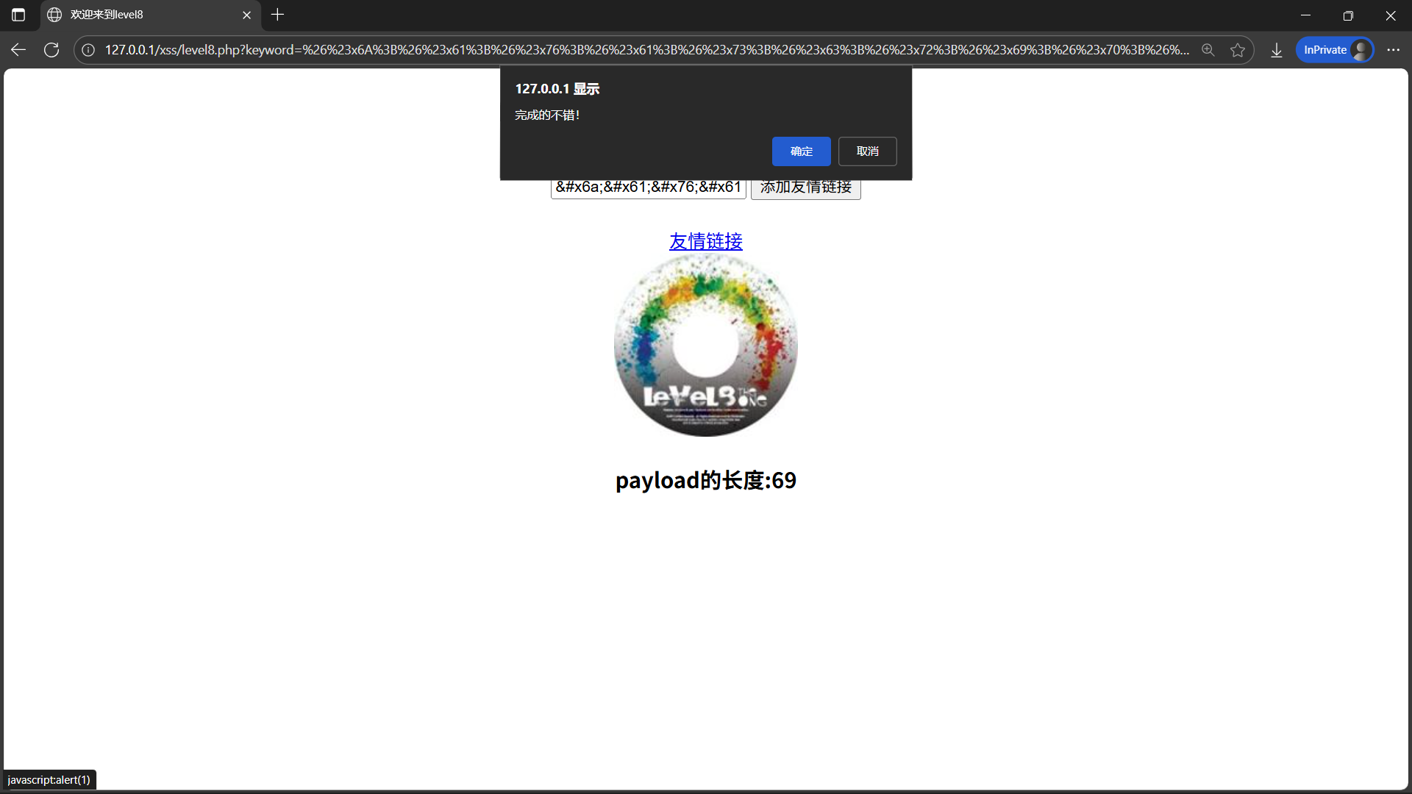Image resolution: width=1412 pixels, height=794 pixels.
Task: Open the Settings and more ellipsis menu
Action: [x=1393, y=50]
